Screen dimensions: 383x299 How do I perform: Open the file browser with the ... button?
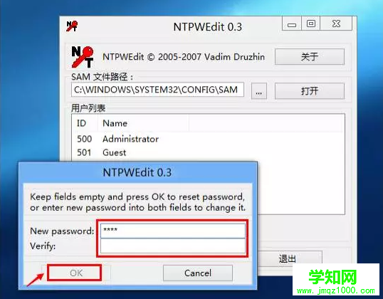pos(259,91)
